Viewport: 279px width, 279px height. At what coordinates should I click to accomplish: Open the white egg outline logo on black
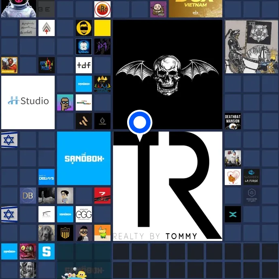click(102, 121)
